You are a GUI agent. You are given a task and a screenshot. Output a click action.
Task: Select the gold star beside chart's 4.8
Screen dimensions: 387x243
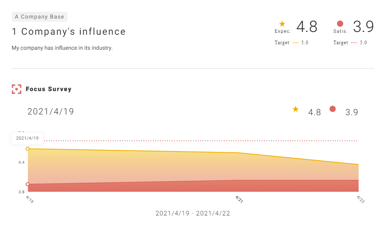coord(296,109)
